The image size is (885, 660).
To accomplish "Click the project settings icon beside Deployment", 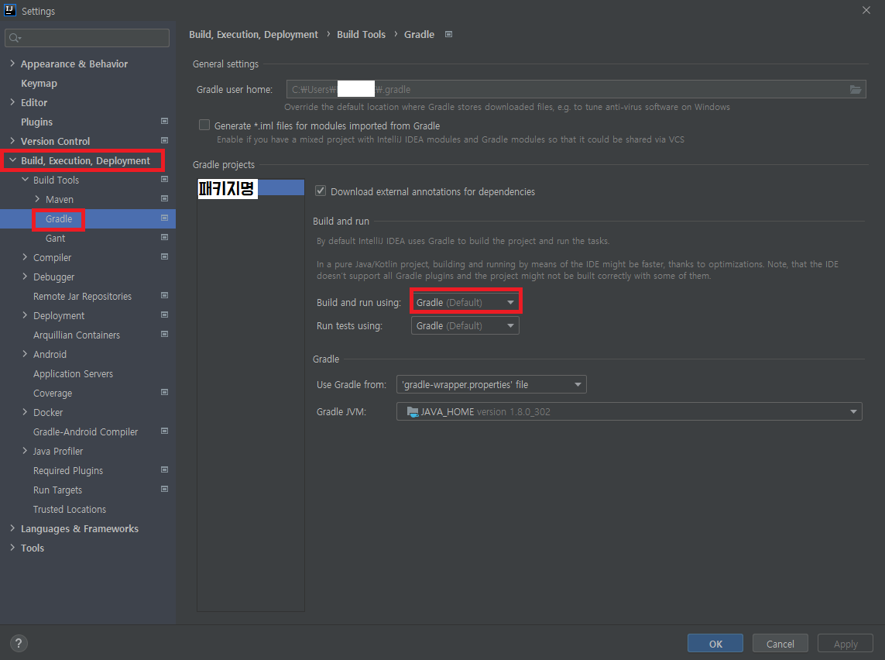I will pyautogui.click(x=165, y=315).
